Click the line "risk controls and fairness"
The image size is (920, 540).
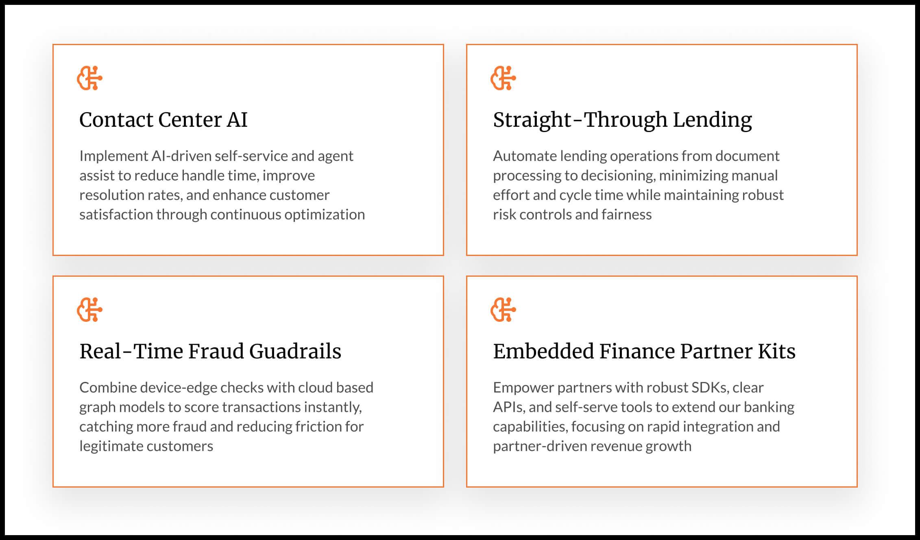pos(572,215)
